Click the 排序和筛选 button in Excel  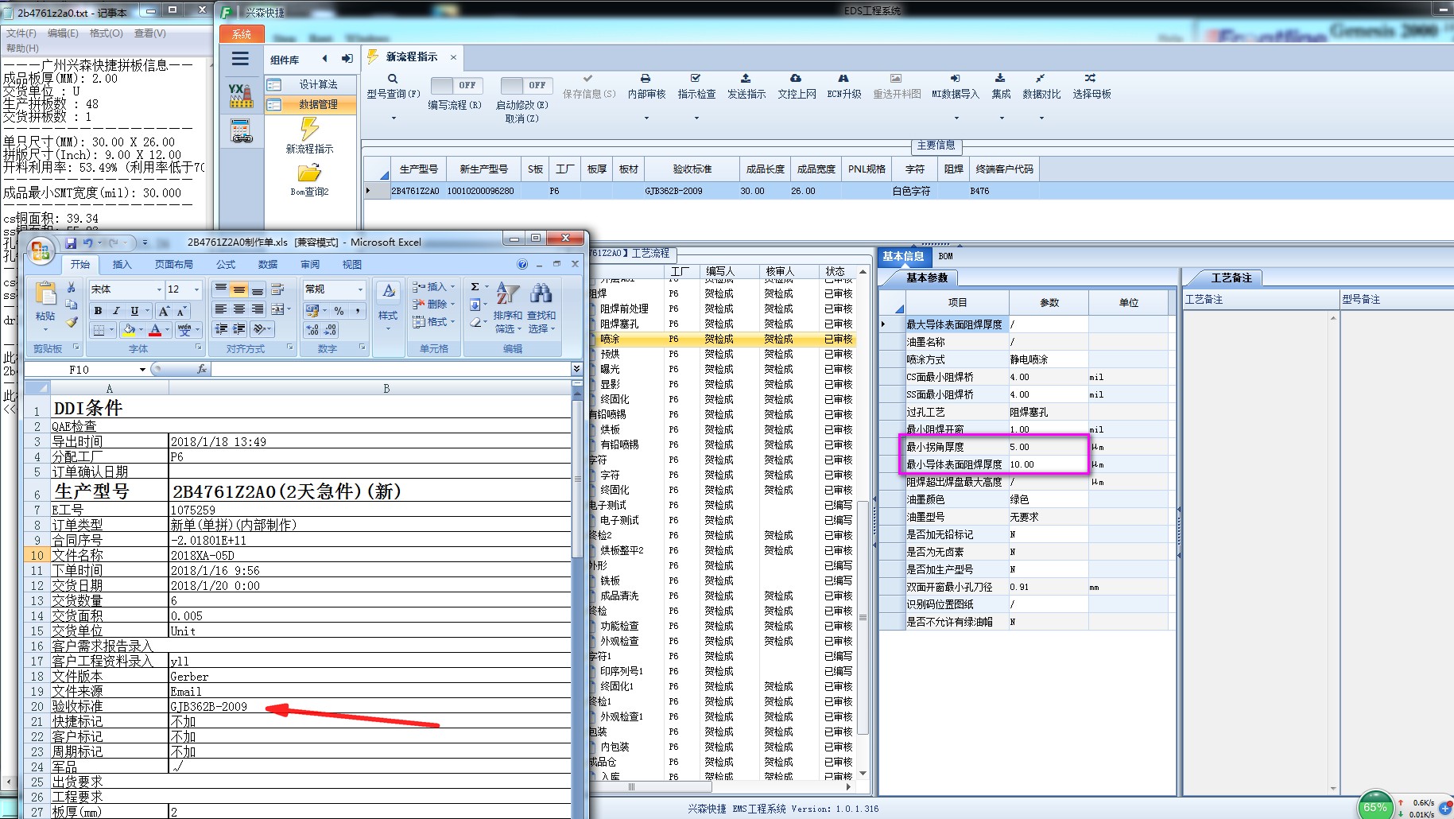pyautogui.click(x=508, y=308)
